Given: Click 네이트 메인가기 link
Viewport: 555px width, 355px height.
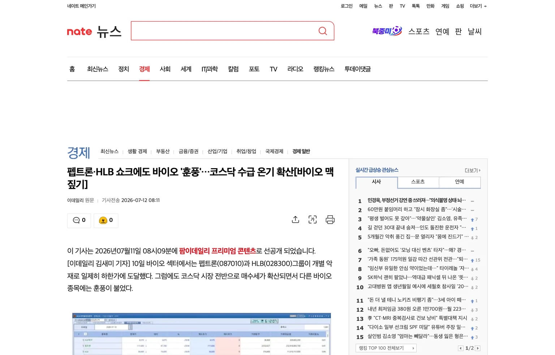Looking at the screenshot, I should click(81, 6).
